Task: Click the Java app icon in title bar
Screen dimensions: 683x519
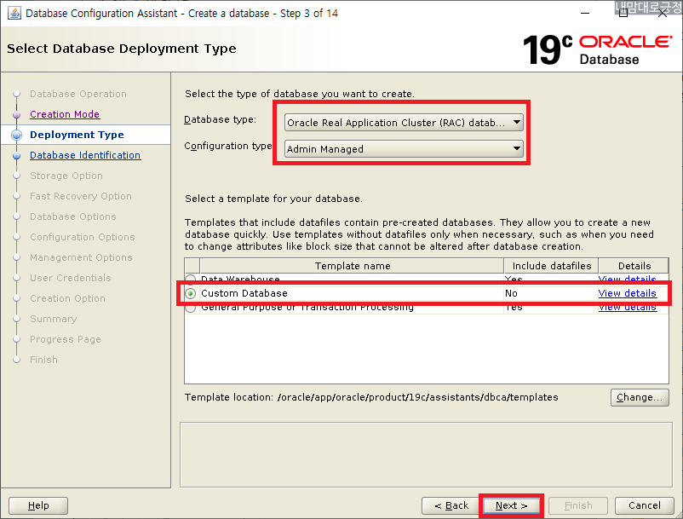Action: click(x=14, y=13)
